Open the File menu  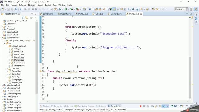2,5
